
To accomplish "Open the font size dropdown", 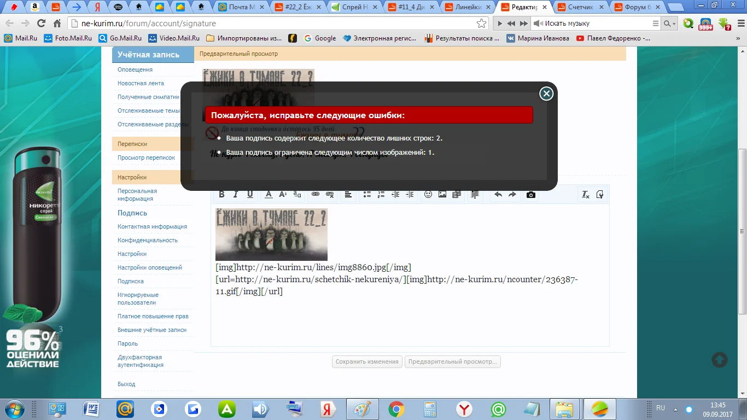I will (283, 194).
